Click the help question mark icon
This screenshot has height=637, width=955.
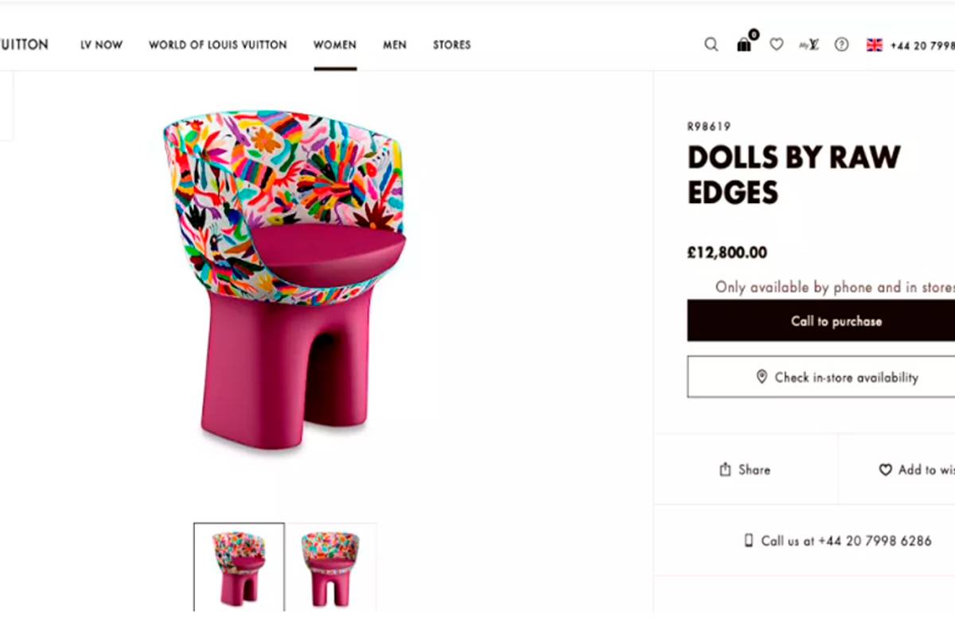pyautogui.click(x=841, y=45)
